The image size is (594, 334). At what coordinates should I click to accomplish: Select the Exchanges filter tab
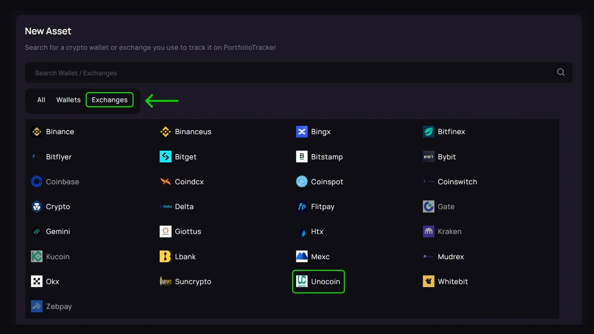point(109,100)
